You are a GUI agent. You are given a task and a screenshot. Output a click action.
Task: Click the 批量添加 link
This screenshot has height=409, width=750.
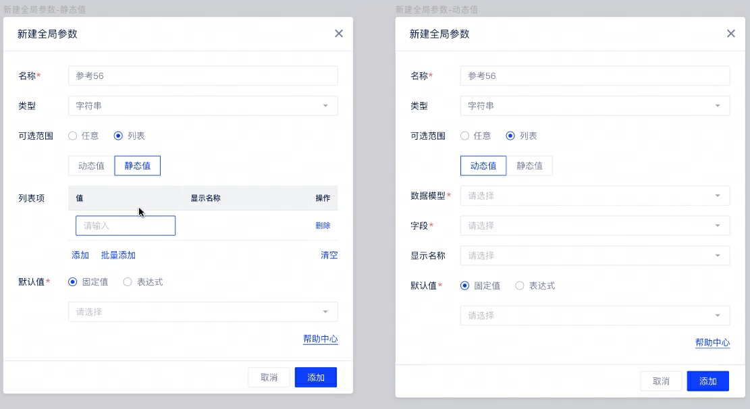tap(118, 255)
